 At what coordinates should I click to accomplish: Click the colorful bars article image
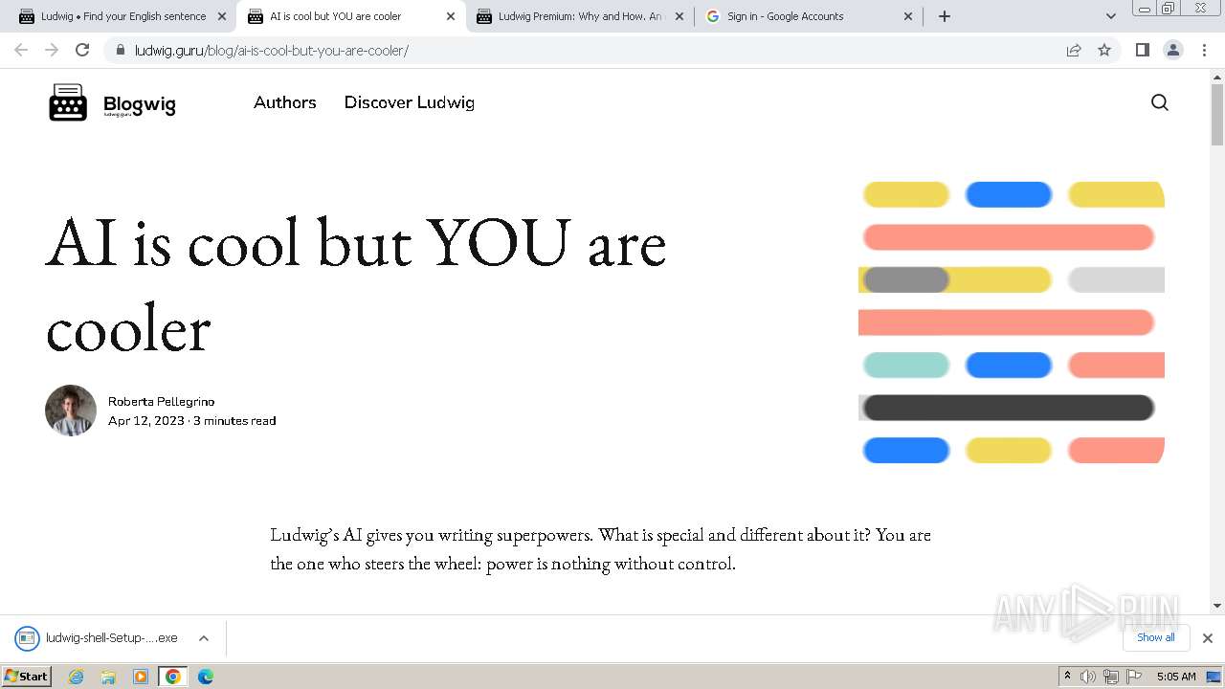pos(1012,322)
